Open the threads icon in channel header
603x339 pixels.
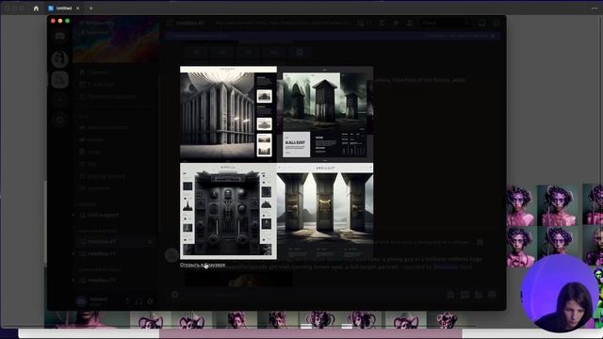[361, 23]
